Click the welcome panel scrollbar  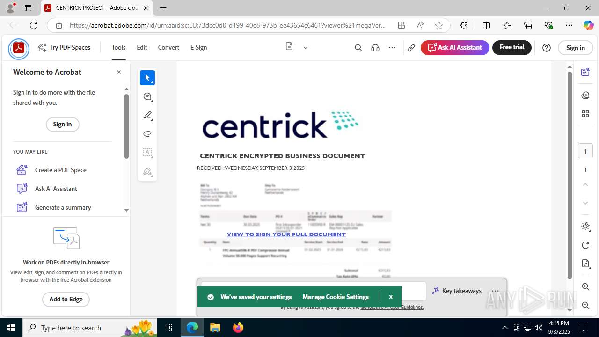tap(126, 126)
